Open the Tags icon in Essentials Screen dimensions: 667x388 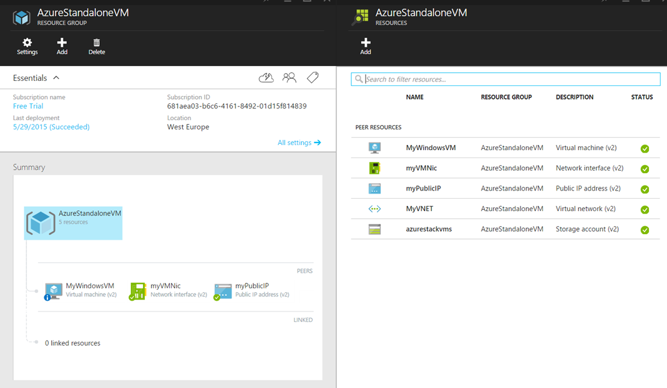[312, 77]
